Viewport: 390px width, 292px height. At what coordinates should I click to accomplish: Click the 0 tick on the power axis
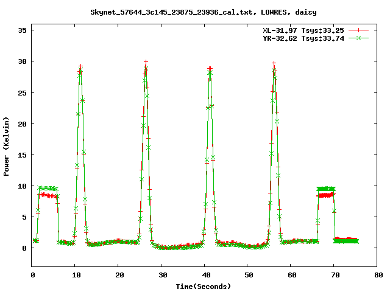pyautogui.click(x=24, y=248)
